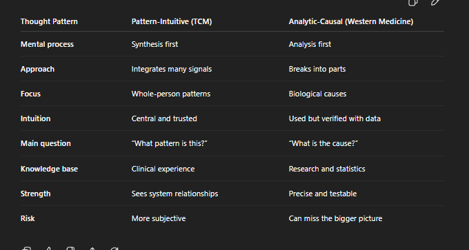
Task: Click the Pattern-Intuitive (TCM) column header
Action: [x=172, y=21]
